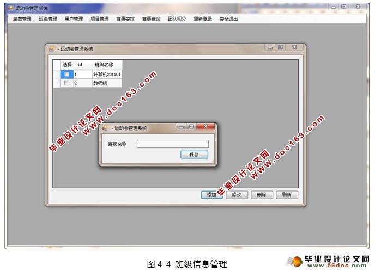Select the 教师组 cell

(x=107, y=83)
